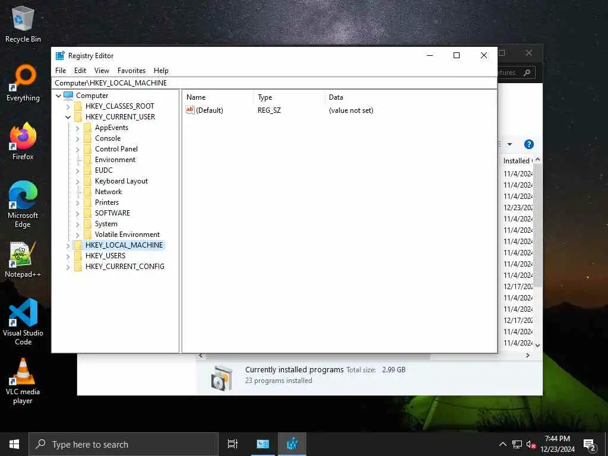Screen dimensions: 608x456
Task: Expand the HKEY_LOCAL_MACHINE node
Action: [68, 245]
